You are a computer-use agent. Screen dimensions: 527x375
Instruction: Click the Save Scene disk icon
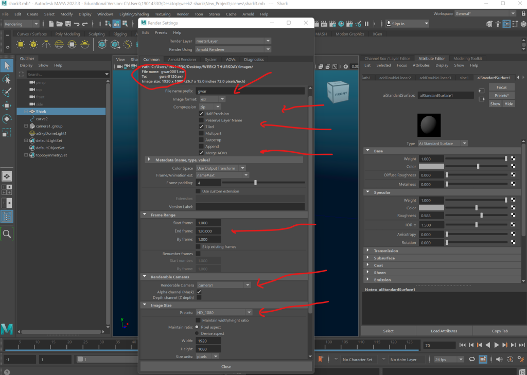(x=68, y=24)
